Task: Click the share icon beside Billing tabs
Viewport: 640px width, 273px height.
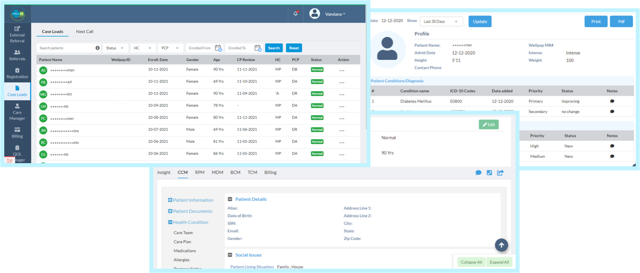Action: pos(500,173)
